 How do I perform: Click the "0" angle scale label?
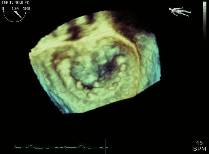point(3,8)
